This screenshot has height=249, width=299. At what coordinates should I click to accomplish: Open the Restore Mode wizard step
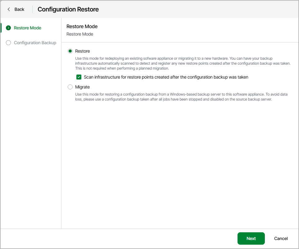27,28
